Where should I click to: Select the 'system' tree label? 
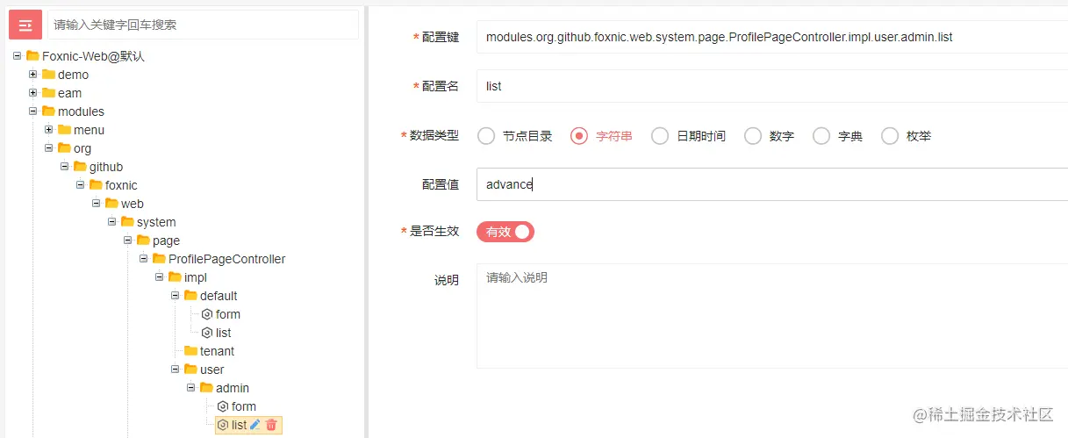coord(156,222)
